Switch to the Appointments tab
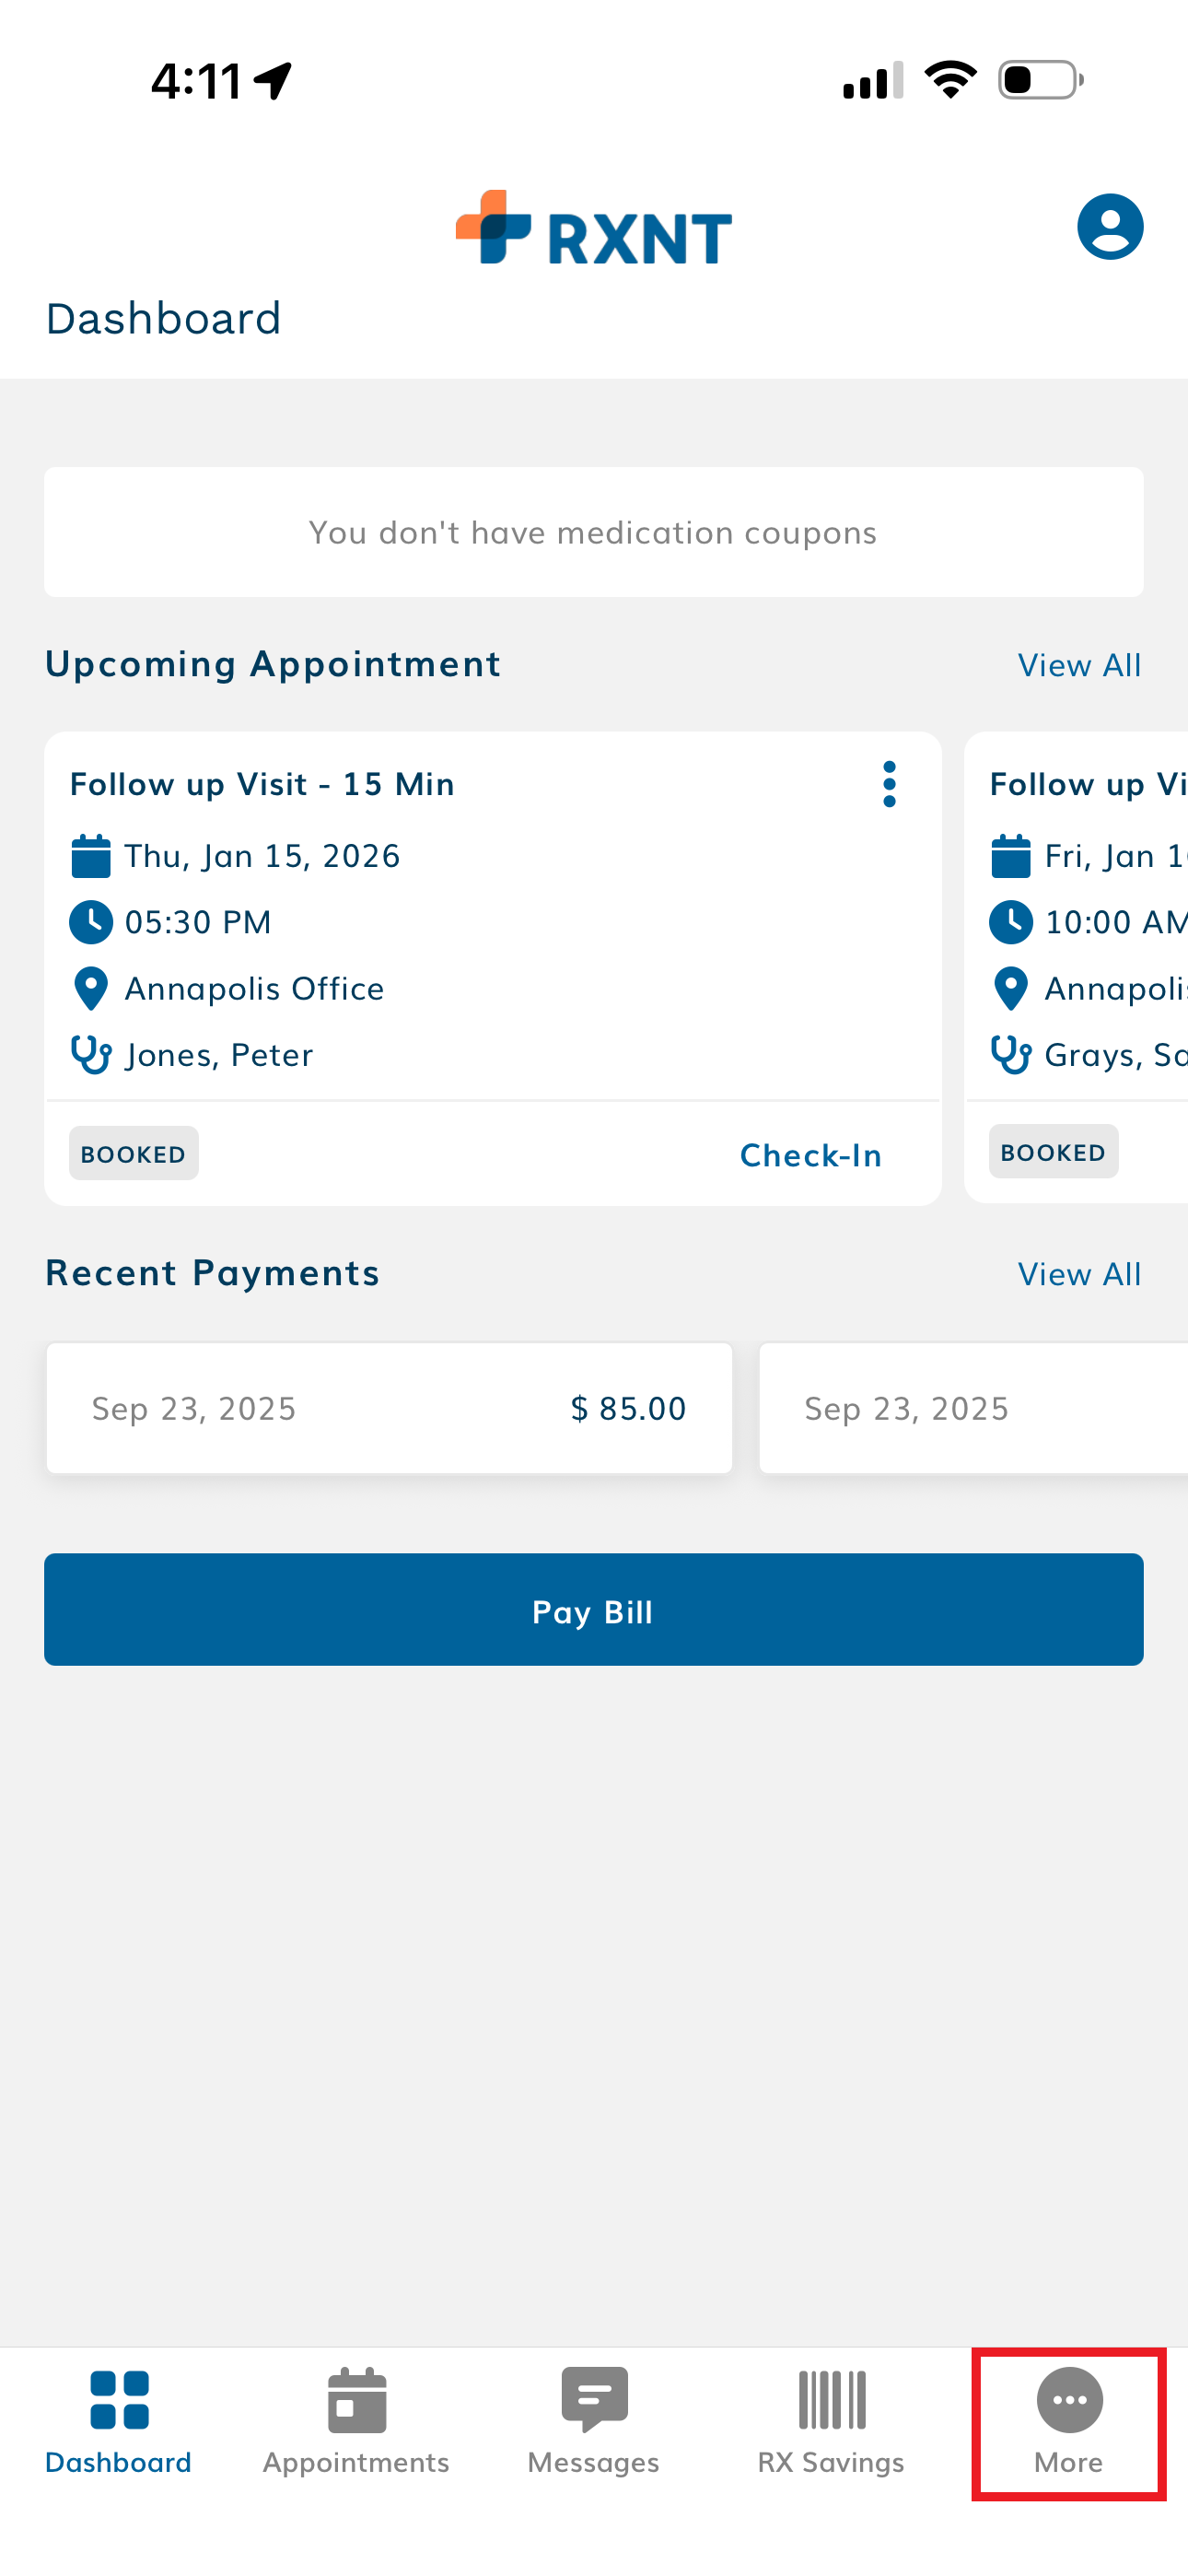 (356, 2420)
